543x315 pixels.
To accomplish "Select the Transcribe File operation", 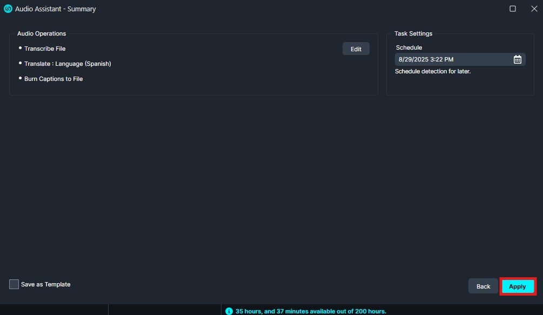I will (x=45, y=49).
